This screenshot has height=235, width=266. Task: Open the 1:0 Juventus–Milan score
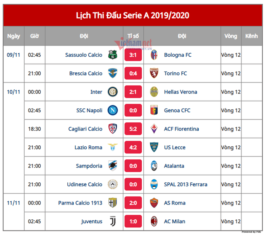(x=133, y=222)
